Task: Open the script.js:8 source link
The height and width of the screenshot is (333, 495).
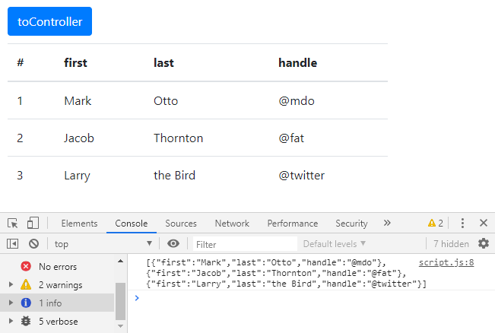Action: [x=446, y=262]
